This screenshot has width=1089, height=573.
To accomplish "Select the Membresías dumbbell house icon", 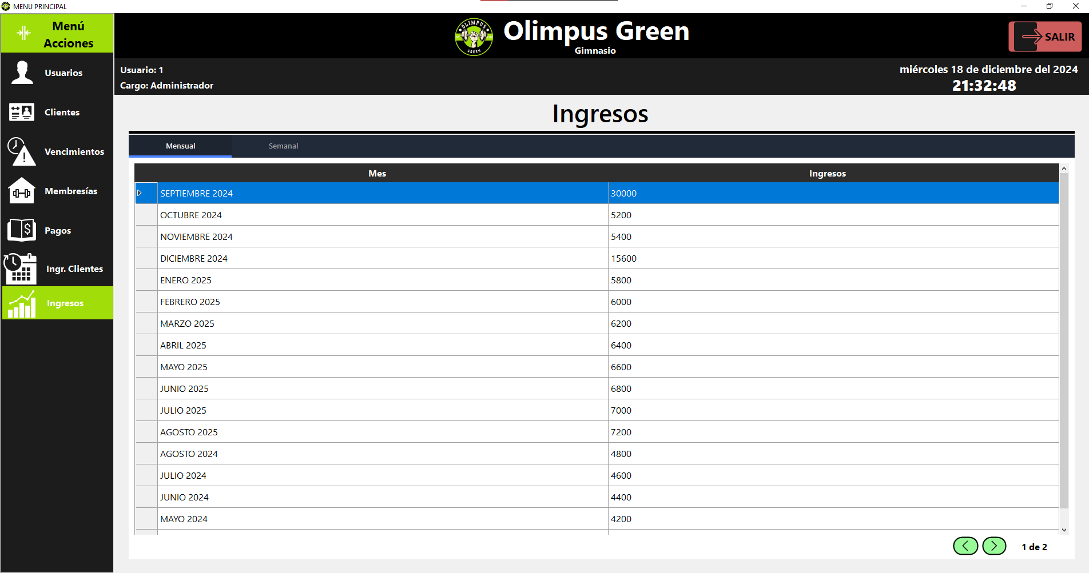I will pos(22,191).
